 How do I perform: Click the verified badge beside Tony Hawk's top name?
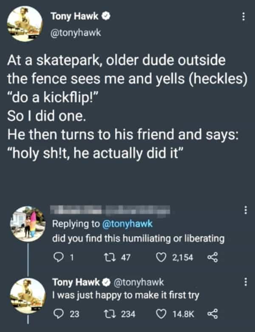pos(108,16)
